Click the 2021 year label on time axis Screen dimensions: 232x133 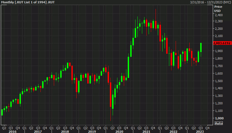[146, 131]
